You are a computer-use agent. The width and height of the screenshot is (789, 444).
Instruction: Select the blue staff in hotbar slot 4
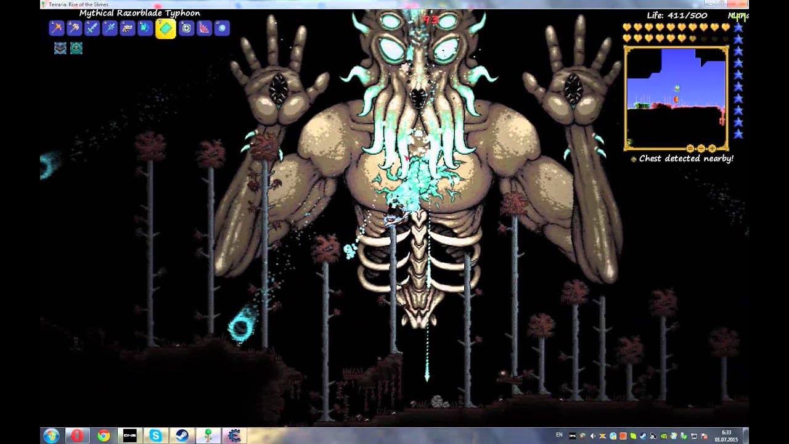click(110, 28)
